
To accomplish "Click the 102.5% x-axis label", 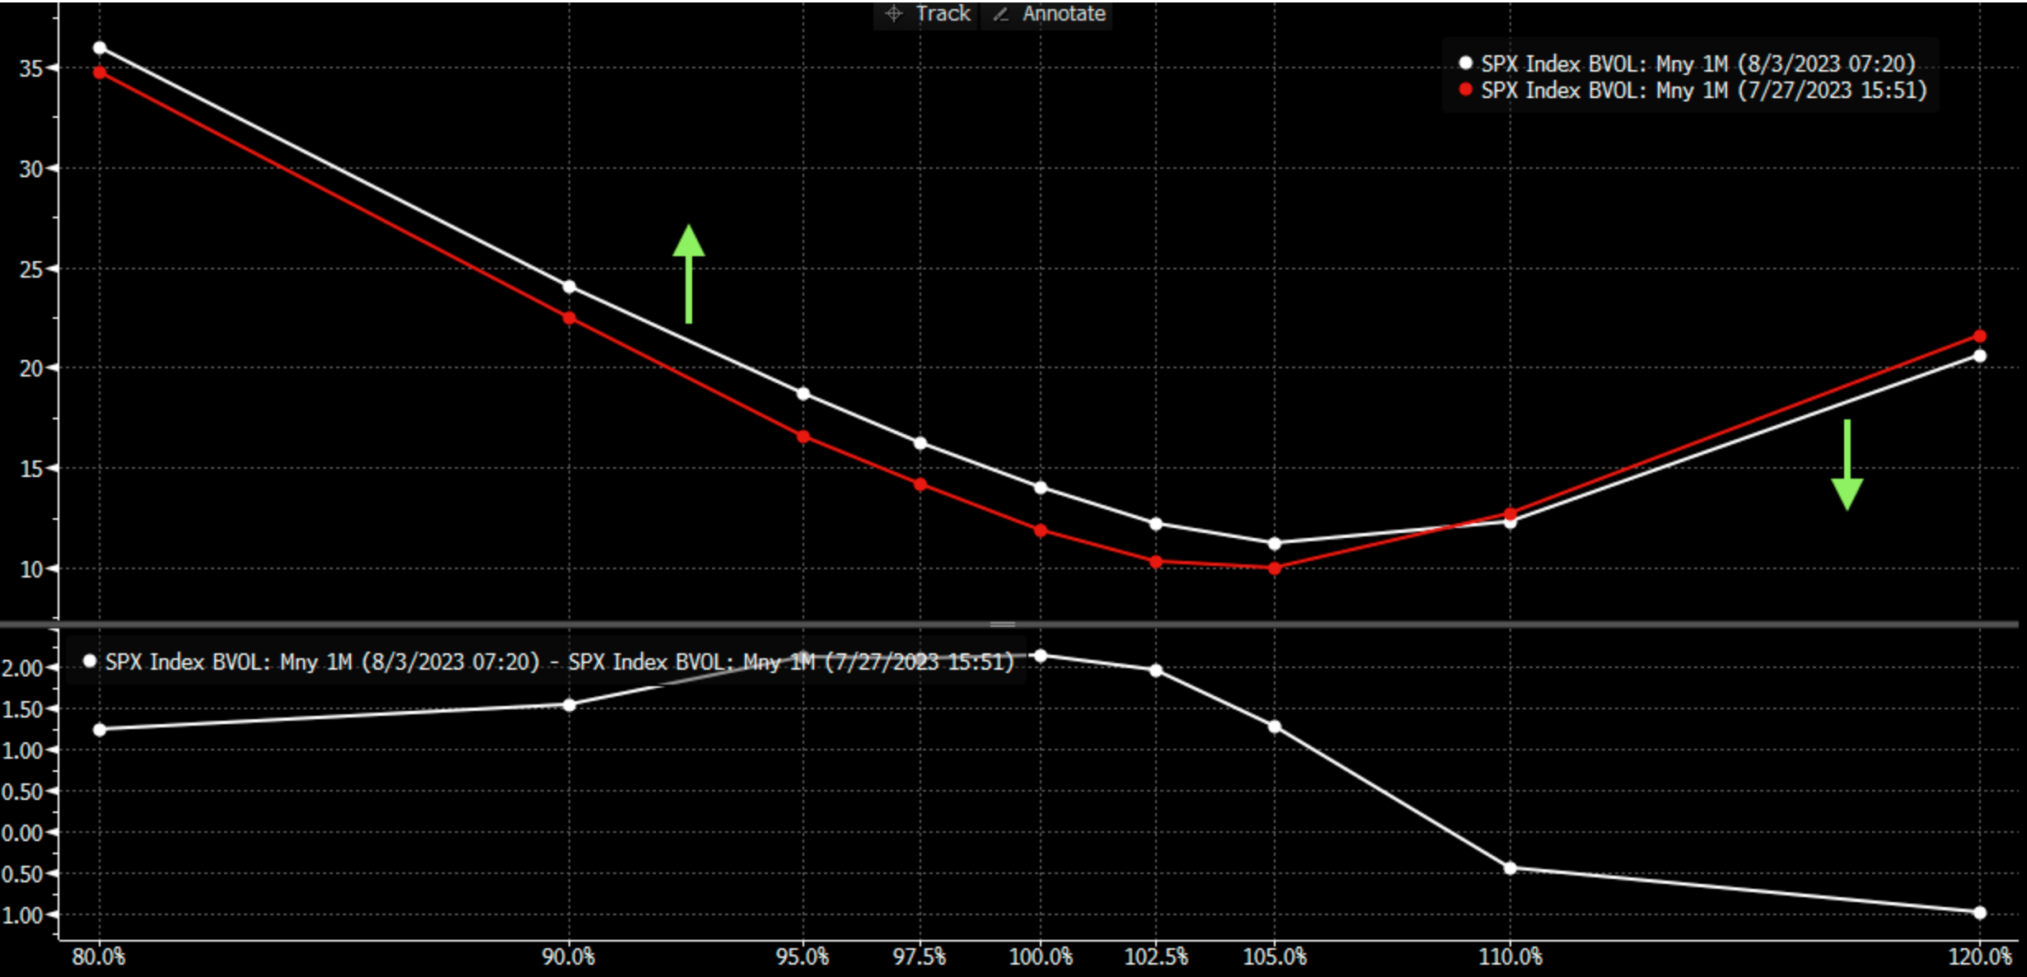I will [x=1156, y=957].
